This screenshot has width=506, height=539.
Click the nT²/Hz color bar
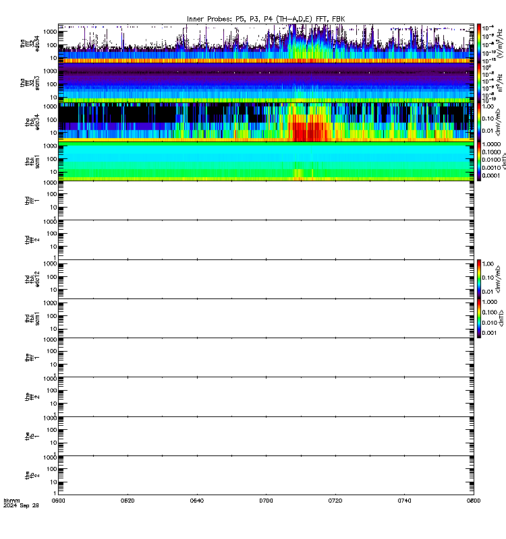pos(479,83)
